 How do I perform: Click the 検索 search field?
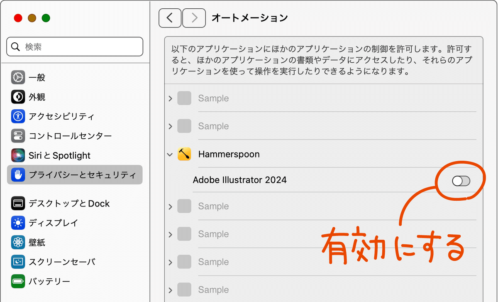[75, 47]
